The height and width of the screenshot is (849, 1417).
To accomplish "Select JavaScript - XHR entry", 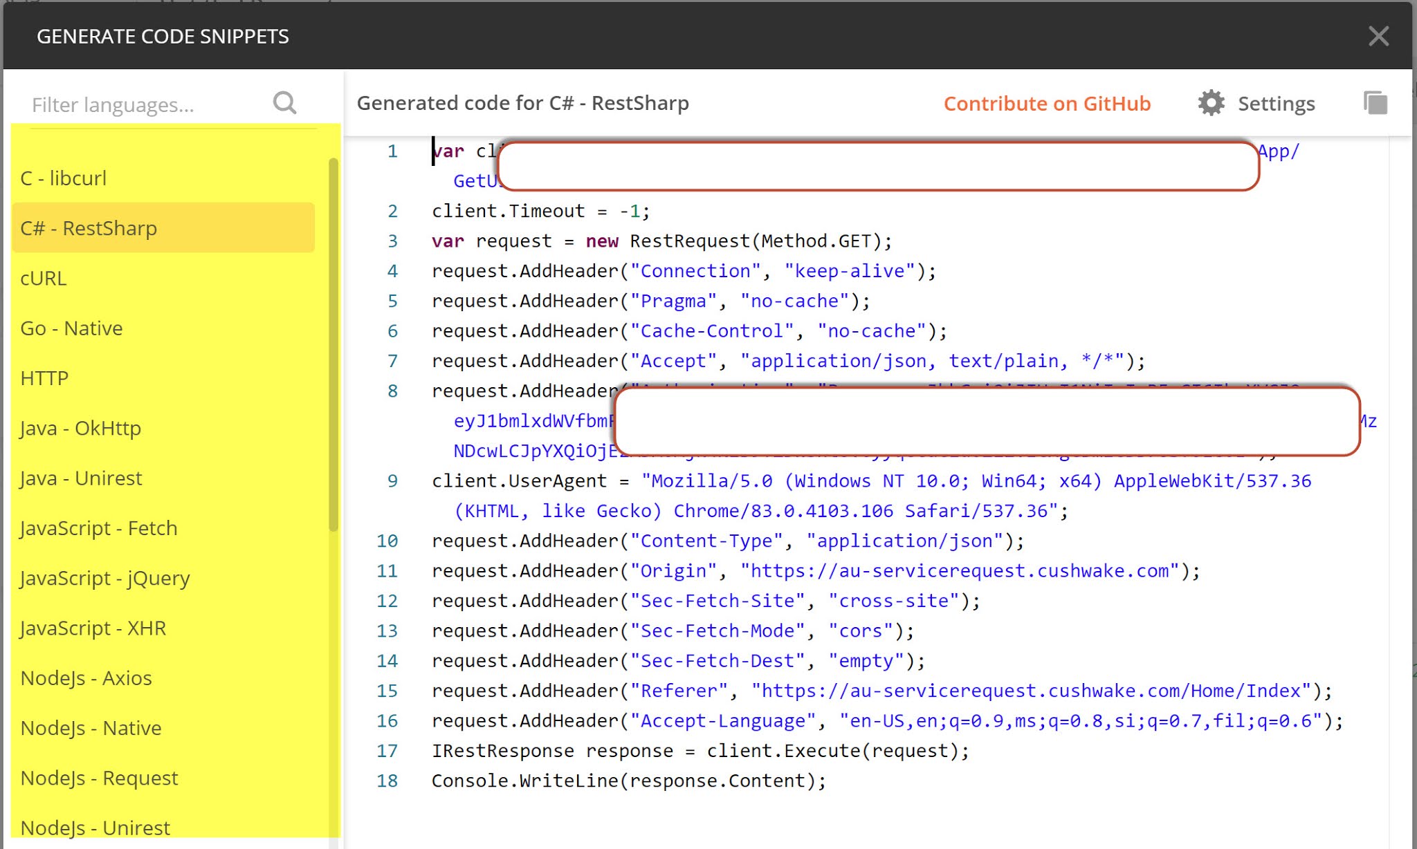I will (93, 628).
